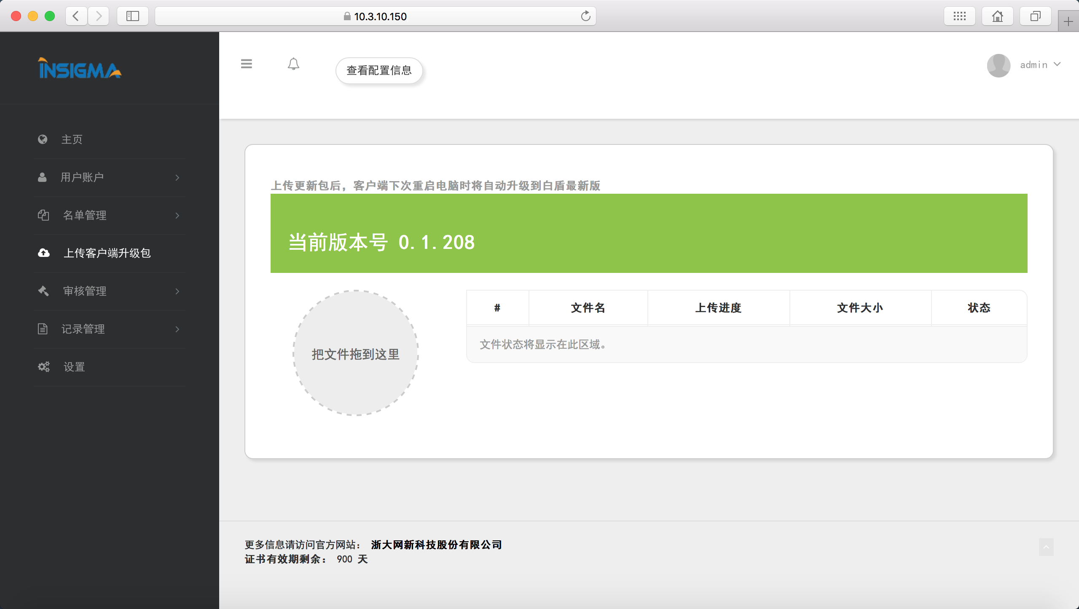This screenshot has width=1079, height=609.
Task: Open the 浙大网新科技股份有限公司 link
Action: click(436, 545)
